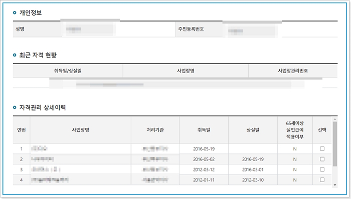Click the 사업장명 header in the detail table
Image resolution: width=351 pixels, height=199 pixels.
coord(81,130)
